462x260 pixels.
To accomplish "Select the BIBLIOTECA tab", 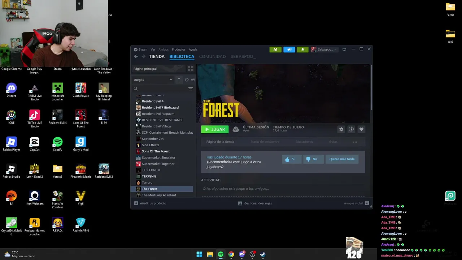I will [x=182, y=56].
